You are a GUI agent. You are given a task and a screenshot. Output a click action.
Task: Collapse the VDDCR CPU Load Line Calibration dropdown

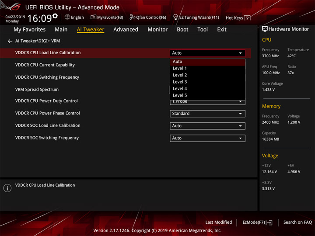pyautogui.click(x=207, y=53)
